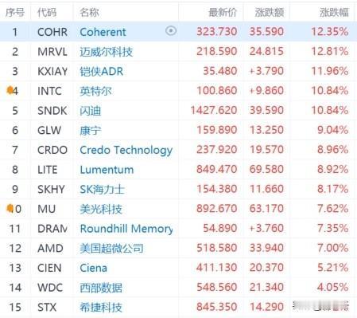The height and width of the screenshot is (318, 357).
Task: Click the orange marker on the MU row
Action: tap(10, 208)
